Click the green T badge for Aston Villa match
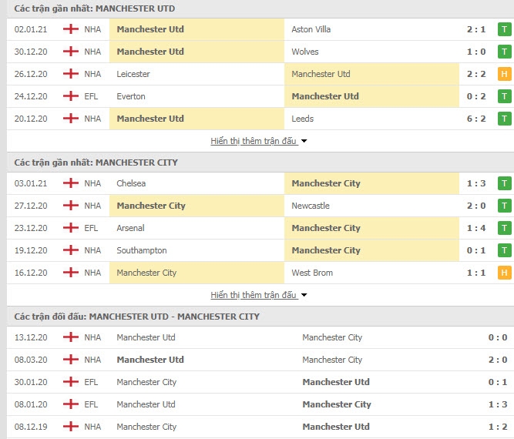Image resolution: width=514 pixels, height=439 pixels. pos(505,29)
